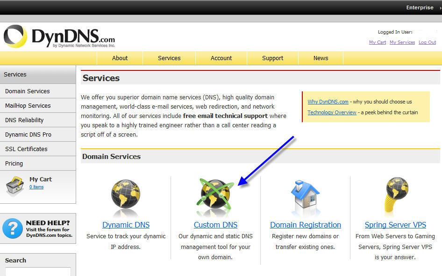Click the 'Logged In User:' label

[395, 32]
